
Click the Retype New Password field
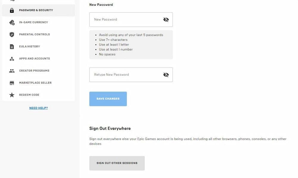(x=125, y=74)
